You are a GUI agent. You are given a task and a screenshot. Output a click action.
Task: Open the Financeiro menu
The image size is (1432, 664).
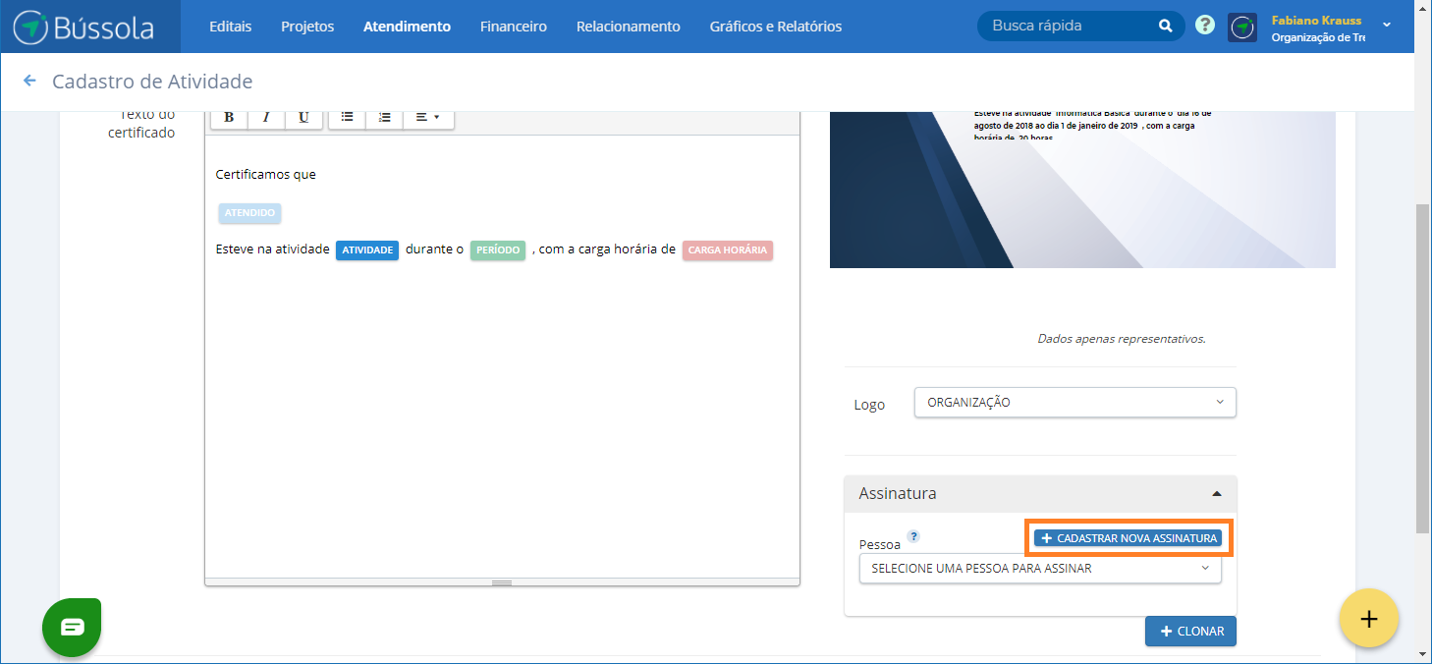pos(513,27)
